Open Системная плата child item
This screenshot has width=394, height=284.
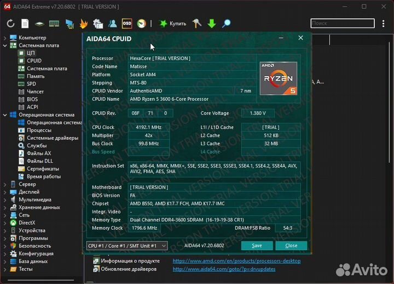(47, 69)
